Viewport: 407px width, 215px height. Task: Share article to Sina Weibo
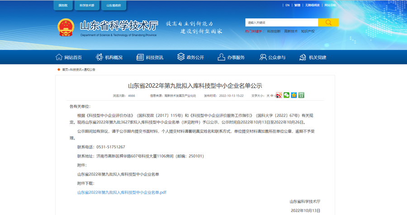[279, 95]
